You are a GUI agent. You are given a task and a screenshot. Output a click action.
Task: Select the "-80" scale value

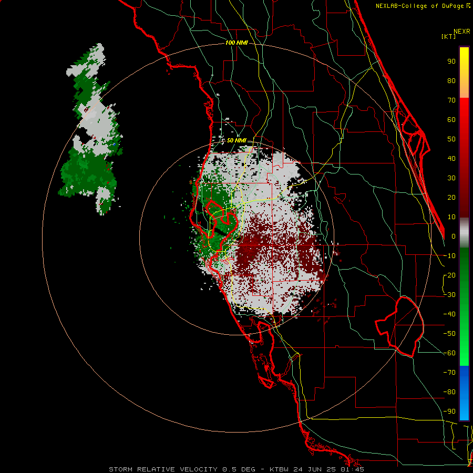449,392
